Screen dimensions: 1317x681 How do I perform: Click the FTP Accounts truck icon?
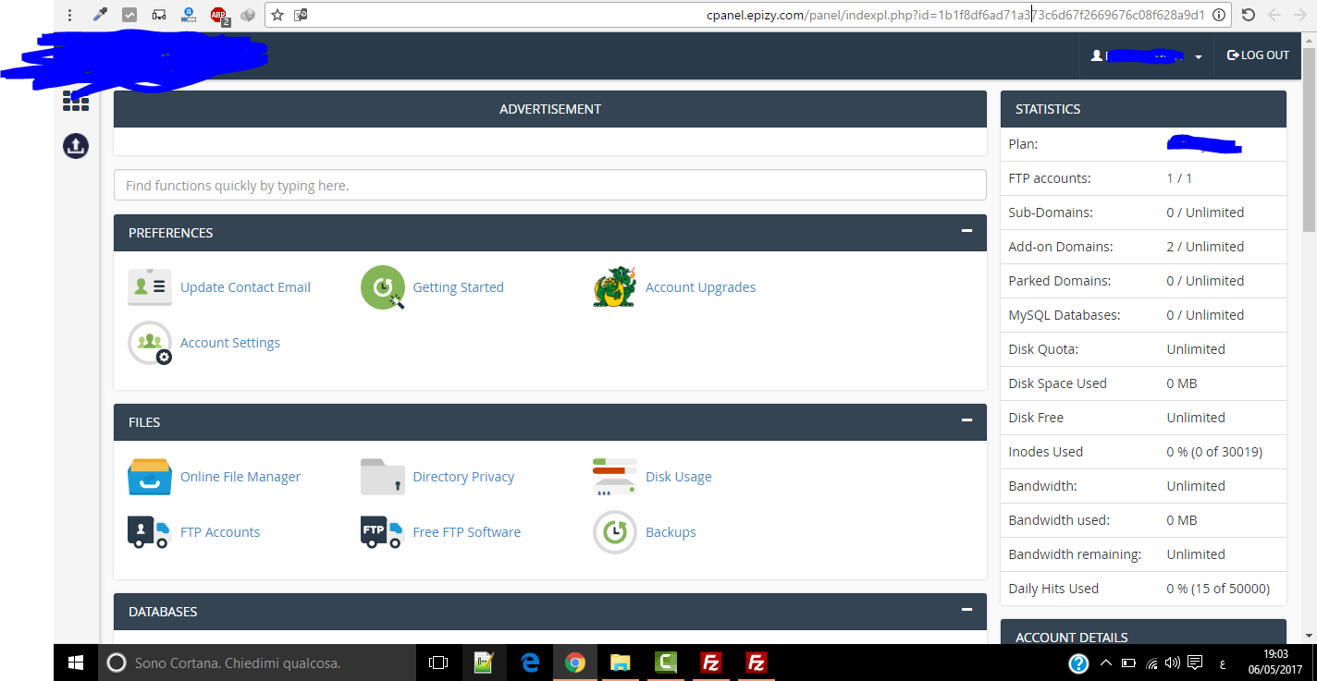(x=150, y=532)
